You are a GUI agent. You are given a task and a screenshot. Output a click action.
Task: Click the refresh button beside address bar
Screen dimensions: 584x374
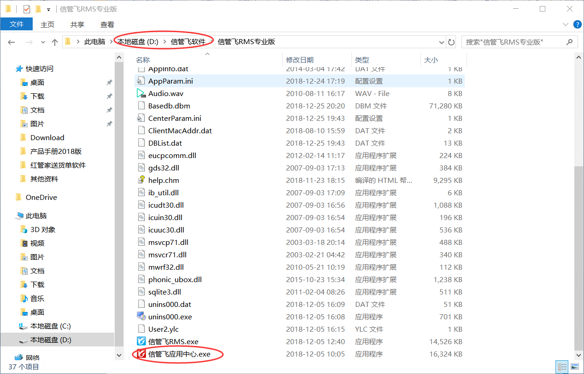pos(451,42)
